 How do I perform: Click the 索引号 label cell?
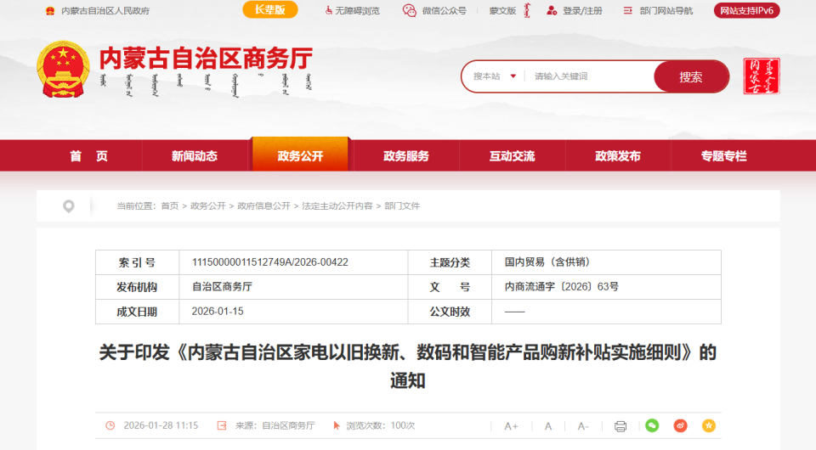point(137,262)
